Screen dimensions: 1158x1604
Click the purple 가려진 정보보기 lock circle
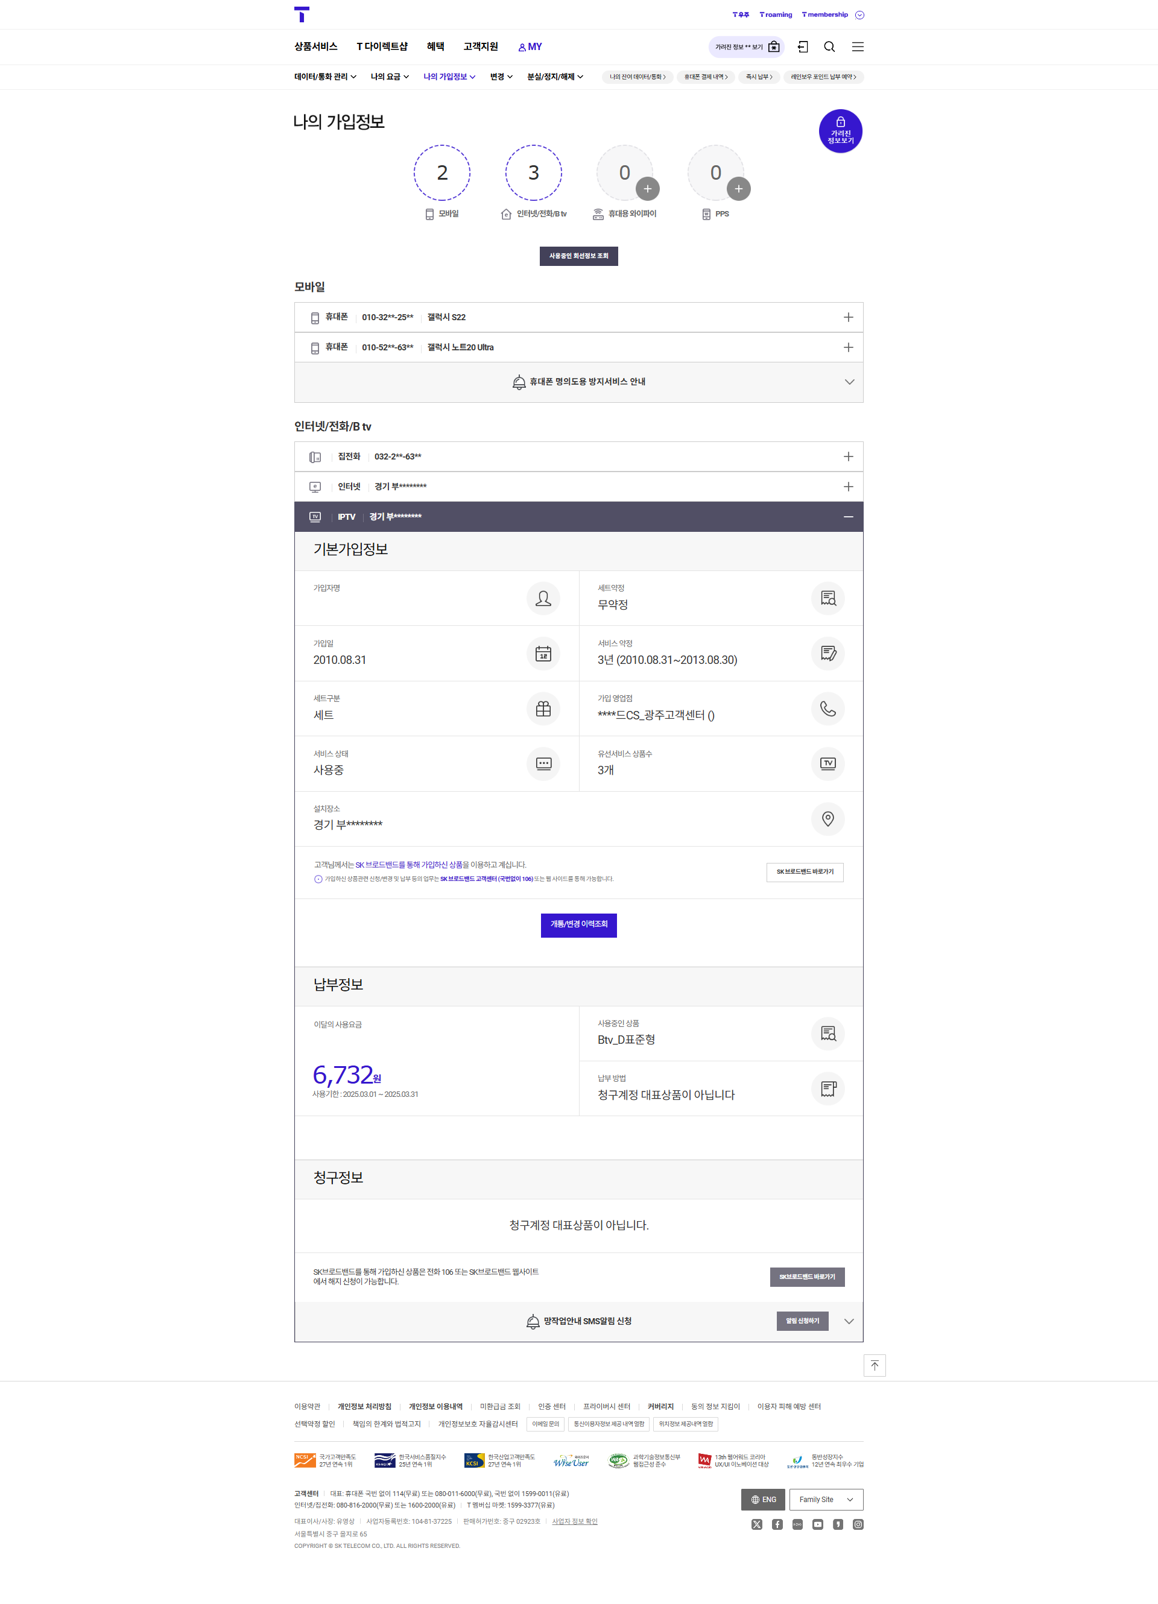(x=840, y=131)
